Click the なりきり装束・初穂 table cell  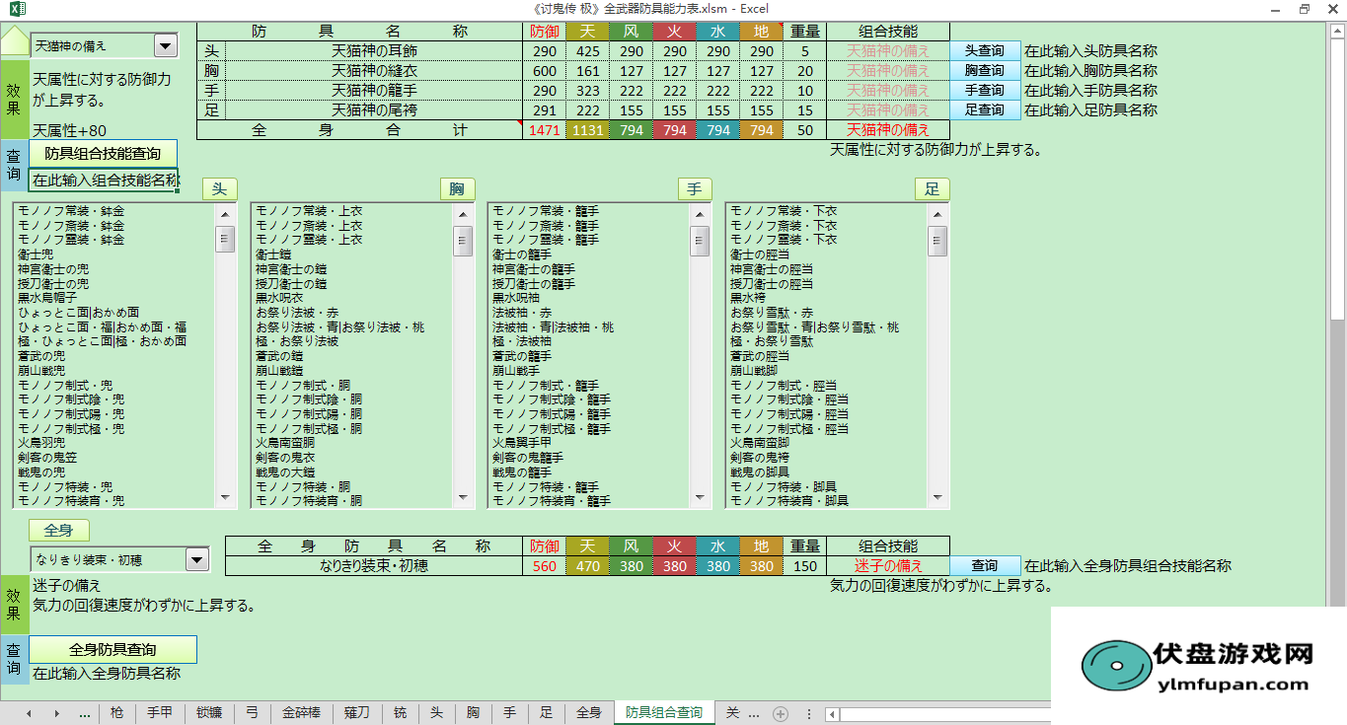(x=374, y=566)
